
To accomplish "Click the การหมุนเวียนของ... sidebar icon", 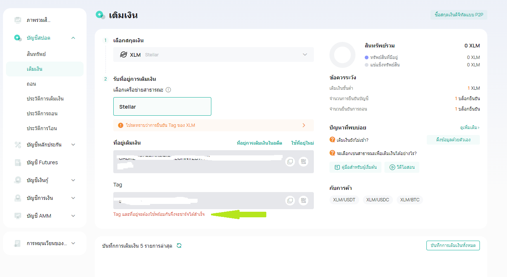I will [18, 243].
